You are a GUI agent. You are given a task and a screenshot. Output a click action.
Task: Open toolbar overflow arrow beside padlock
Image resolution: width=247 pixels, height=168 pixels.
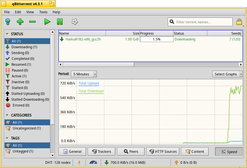pyautogui.click(x=243, y=26)
